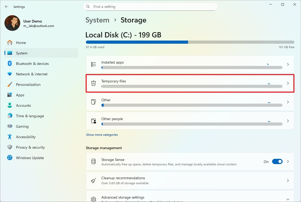Screen dimensions: 301x202
Task: Click the User Demo profile picture
Action: (x=12, y=23)
